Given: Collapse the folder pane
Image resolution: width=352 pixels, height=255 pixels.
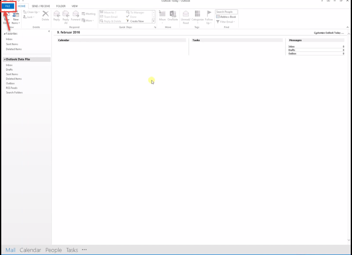Looking at the screenshot, I should pyautogui.click(x=49, y=31).
